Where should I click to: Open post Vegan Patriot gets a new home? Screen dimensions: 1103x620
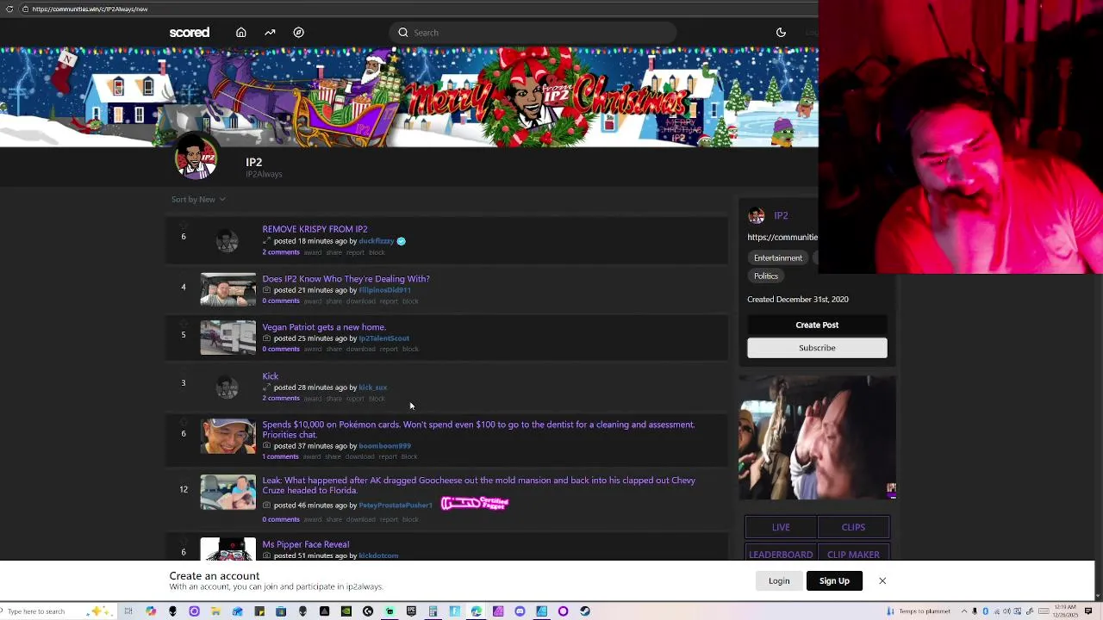point(324,327)
